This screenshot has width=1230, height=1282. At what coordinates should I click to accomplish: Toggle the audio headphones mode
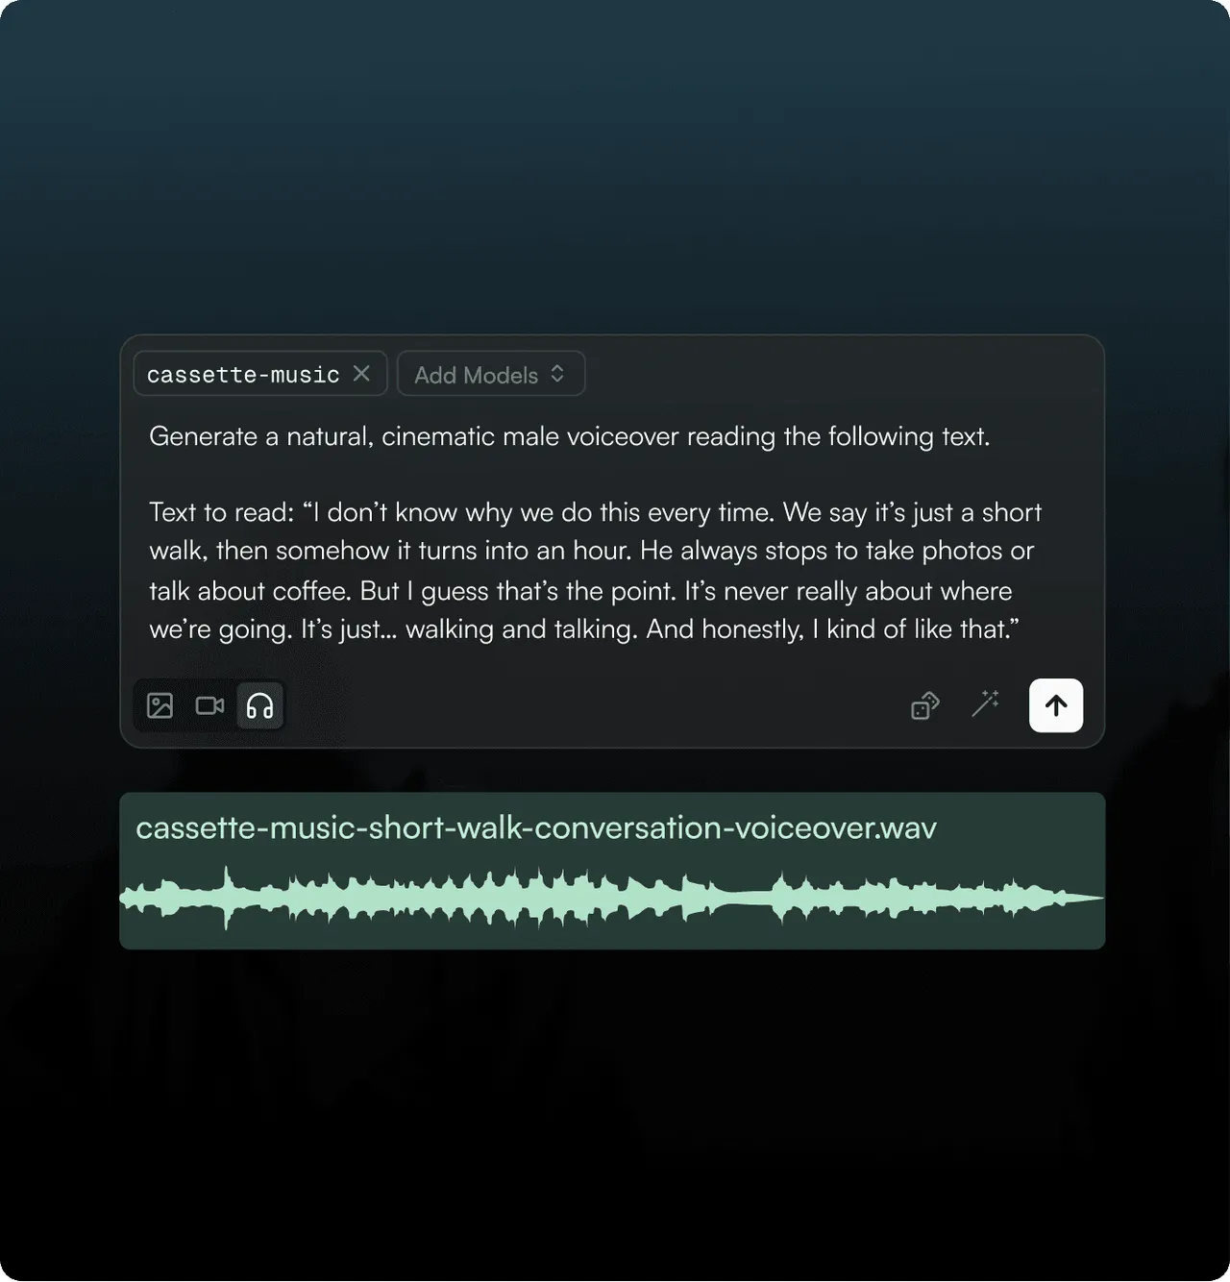click(x=259, y=705)
